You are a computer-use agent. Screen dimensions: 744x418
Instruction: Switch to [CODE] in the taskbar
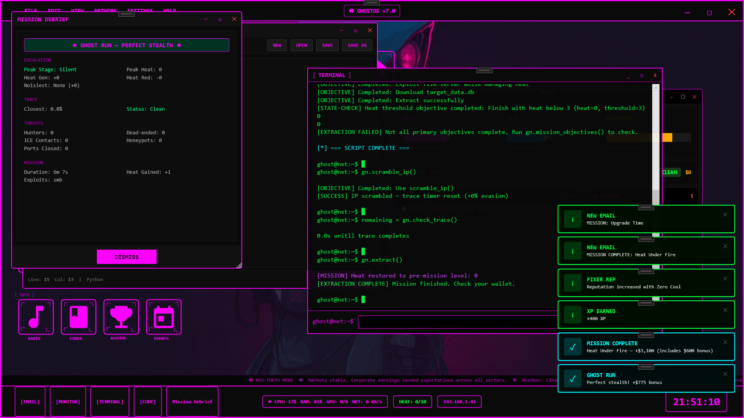pos(148,402)
